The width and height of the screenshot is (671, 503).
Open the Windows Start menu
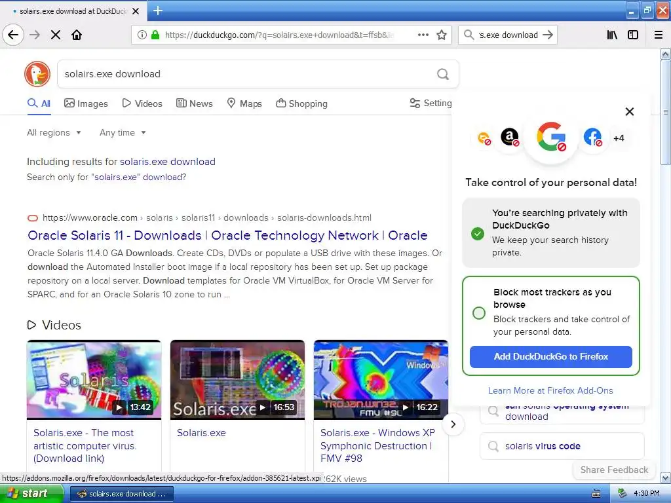[x=31, y=494]
